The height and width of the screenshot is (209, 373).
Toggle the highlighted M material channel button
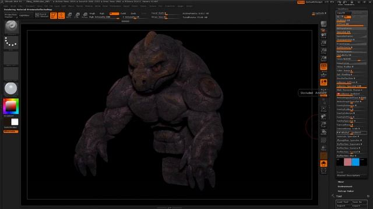pos(114,14)
